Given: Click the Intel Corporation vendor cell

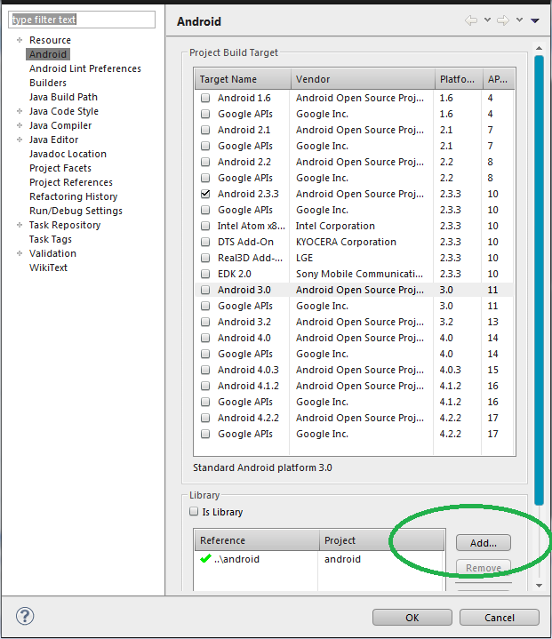Looking at the screenshot, I should [x=335, y=226].
